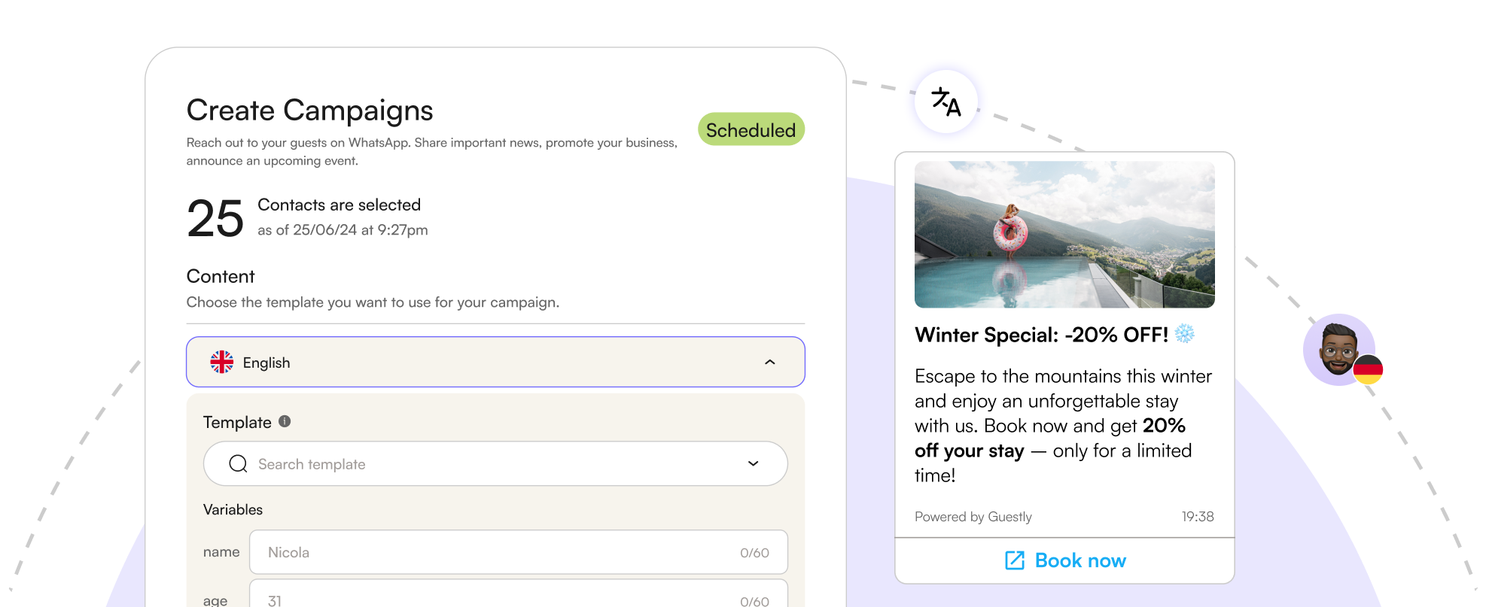Click the UK flag icon

(222, 362)
